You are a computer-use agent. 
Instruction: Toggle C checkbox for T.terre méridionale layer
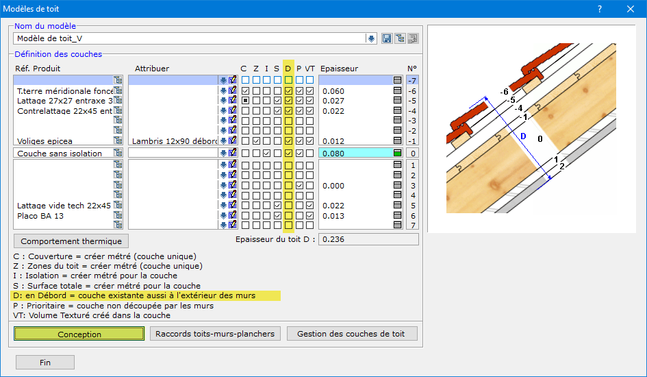[245, 90]
